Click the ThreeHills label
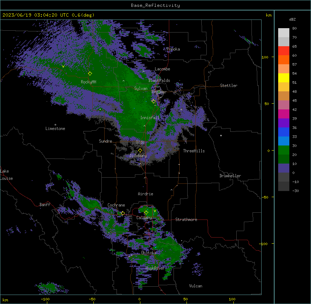The width and height of the screenshot is (311, 304). [x=194, y=151]
